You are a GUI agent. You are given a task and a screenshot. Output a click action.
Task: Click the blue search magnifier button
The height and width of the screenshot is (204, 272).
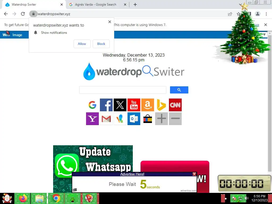point(179,90)
